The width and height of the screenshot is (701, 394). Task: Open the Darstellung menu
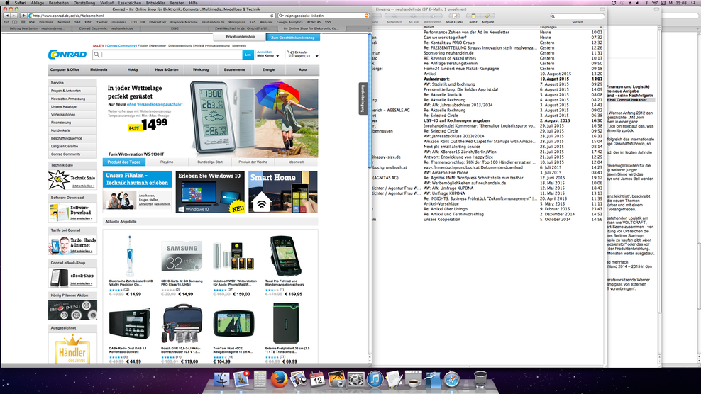(84, 3)
